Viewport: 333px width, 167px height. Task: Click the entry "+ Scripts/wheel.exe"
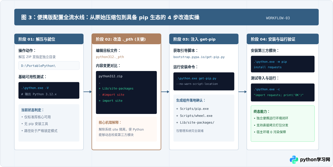click(194, 116)
